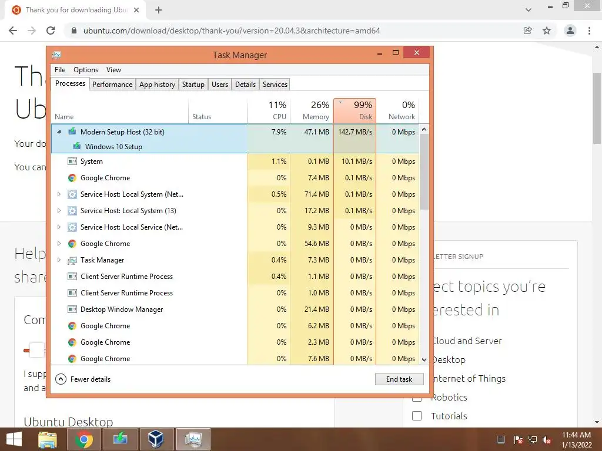Sort processes by the Network column
The width and height of the screenshot is (602, 451).
[x=397, y=110]
